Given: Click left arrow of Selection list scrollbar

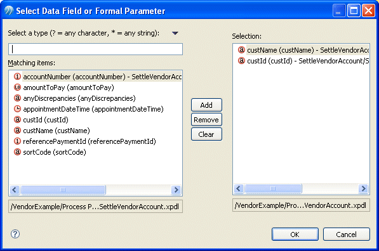Looking at the screenshot, I should point(239,188).
